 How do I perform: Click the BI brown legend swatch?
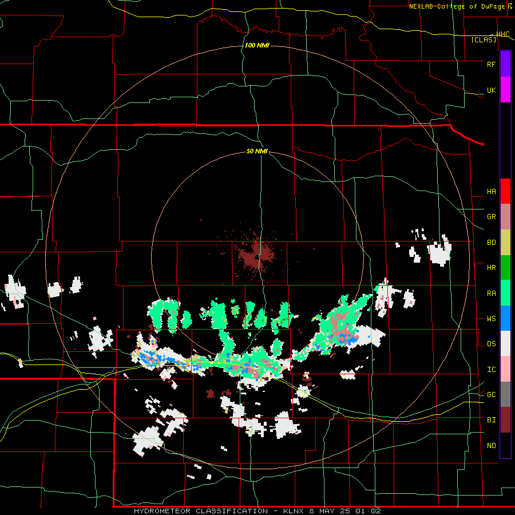click(x=505, y=420)
